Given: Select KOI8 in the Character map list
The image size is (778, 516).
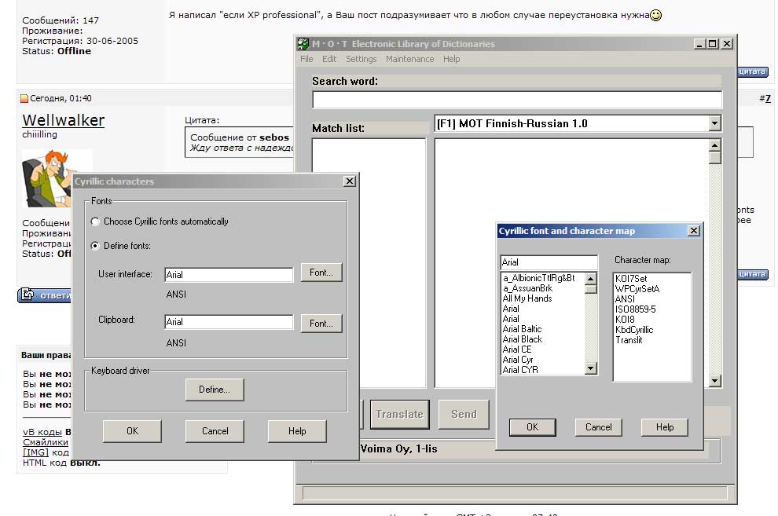Looking at the screenshot, I should [626, 320].
